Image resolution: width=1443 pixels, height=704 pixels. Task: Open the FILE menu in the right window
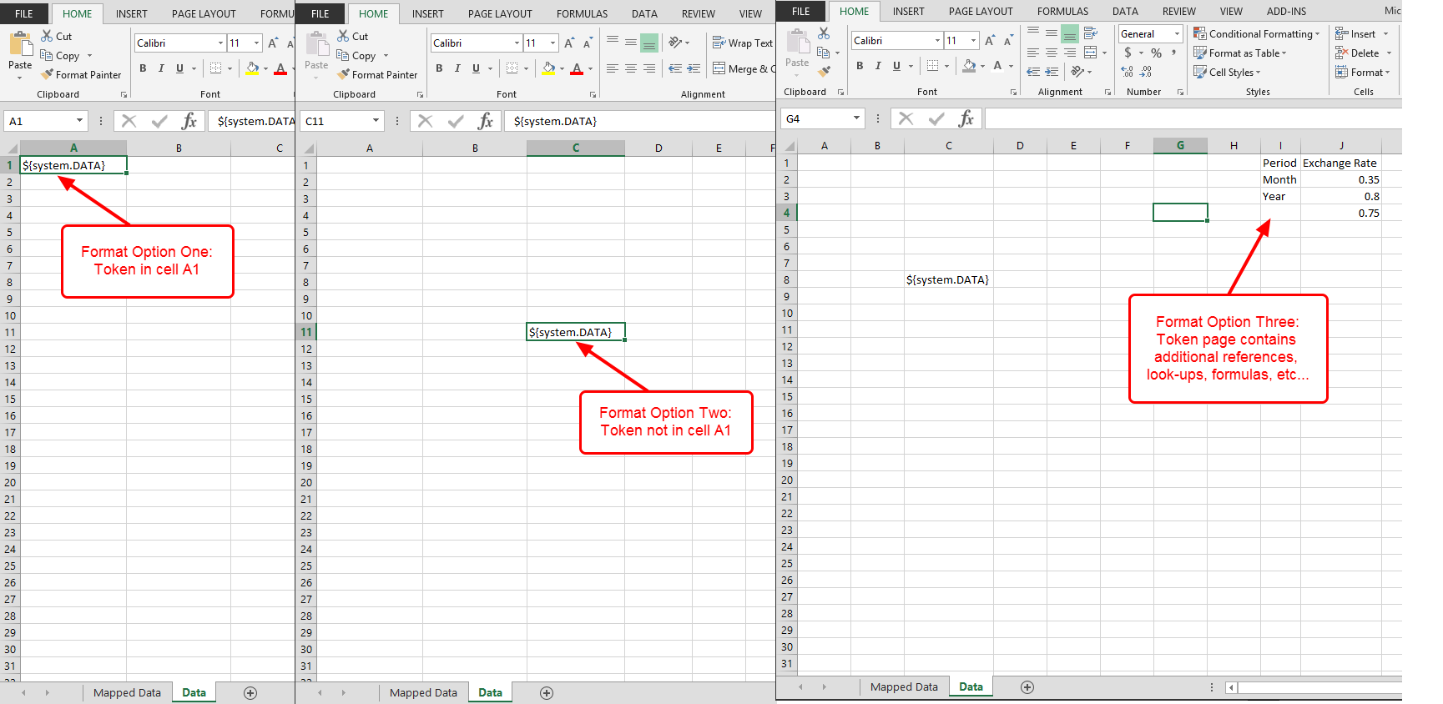pos(801,12)
